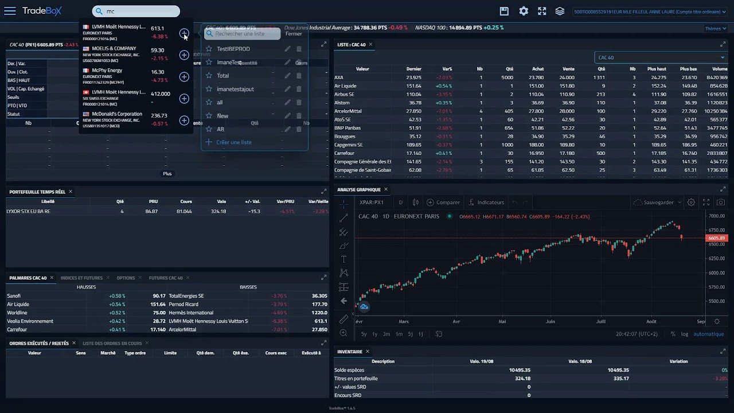
Task: Add McDonald's Corporation with plus icon
Action: tap(184, 120)
